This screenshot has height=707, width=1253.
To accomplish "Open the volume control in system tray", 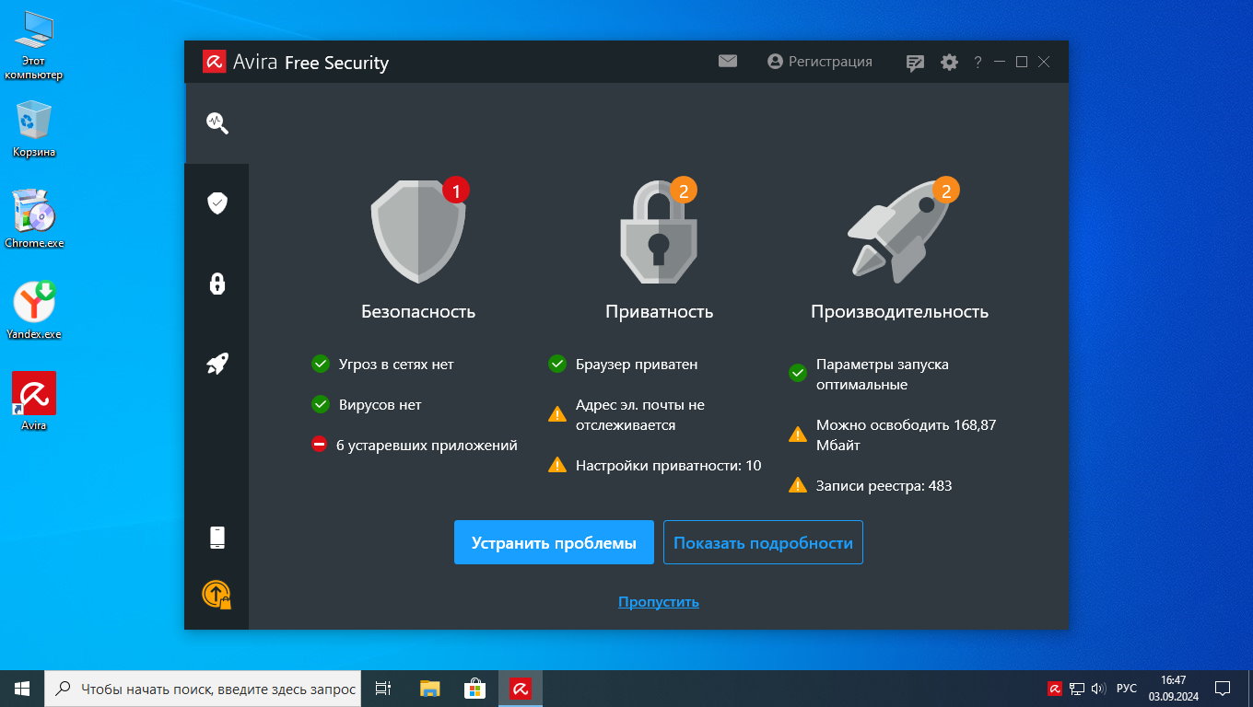I will [x=1098, y=689].
